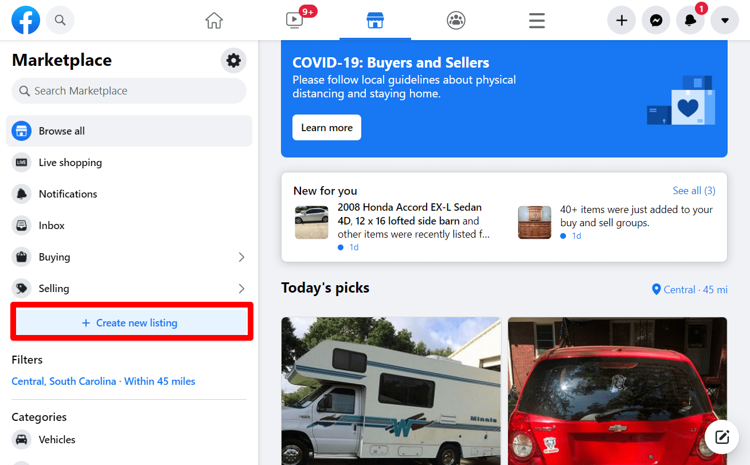Change location via Central, South Carolina link

pyautogui.click(x=64, y=381)
